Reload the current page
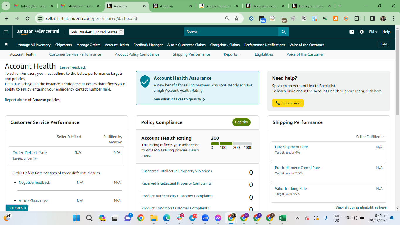 [28, 18]
